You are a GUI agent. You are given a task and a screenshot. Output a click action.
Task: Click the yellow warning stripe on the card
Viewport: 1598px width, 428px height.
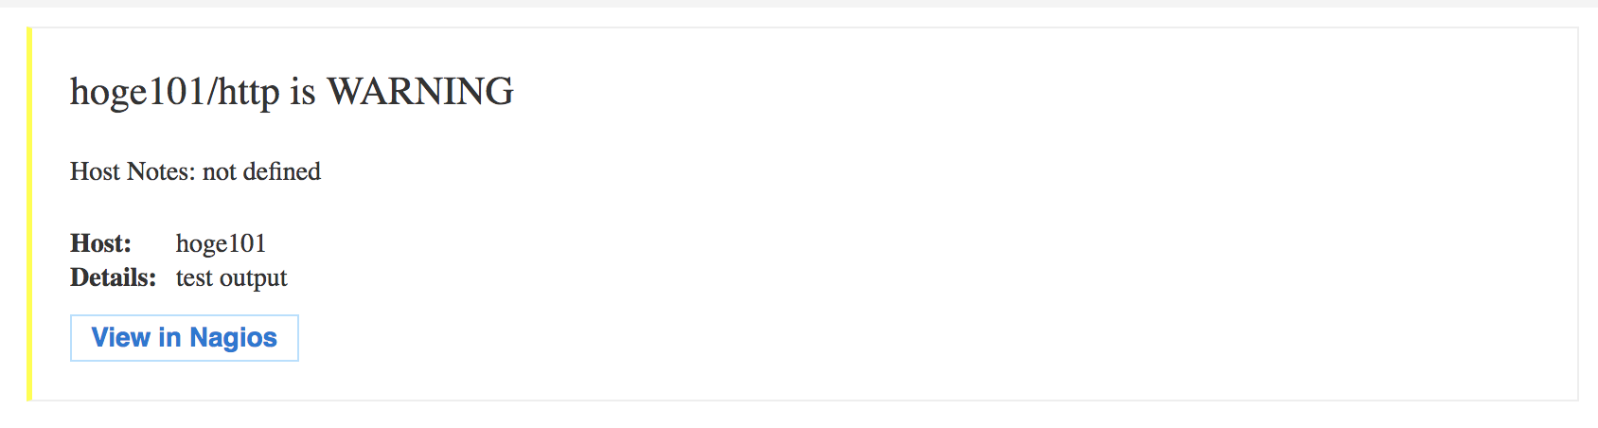click(29, 214)
